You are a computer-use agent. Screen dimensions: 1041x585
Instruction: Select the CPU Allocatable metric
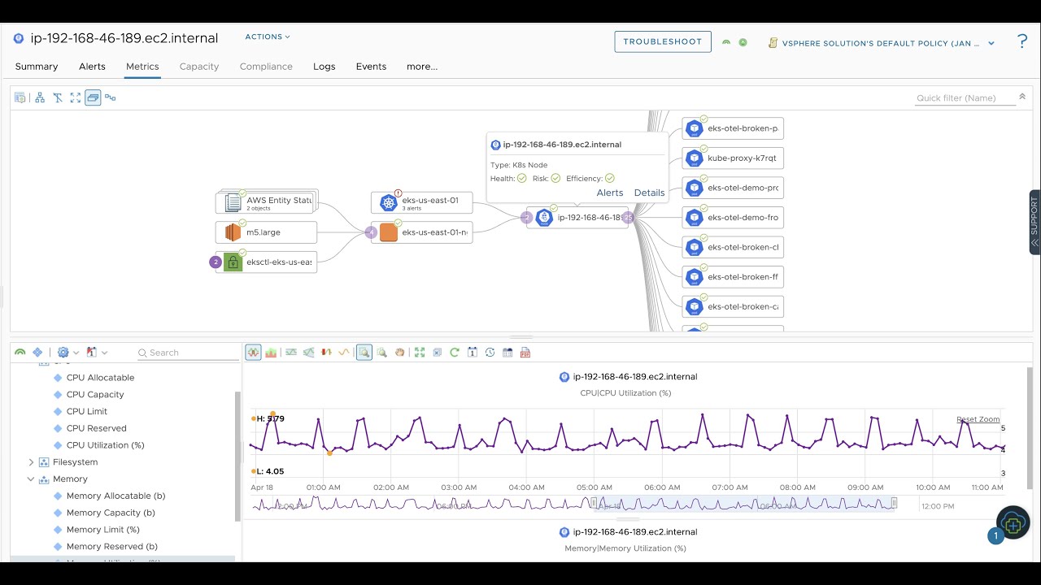100,378
